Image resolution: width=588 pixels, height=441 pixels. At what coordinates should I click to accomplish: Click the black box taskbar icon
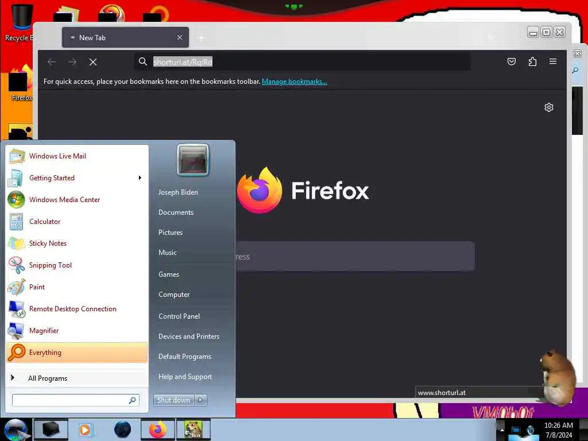pyautogui.click(x=51, y=430)
